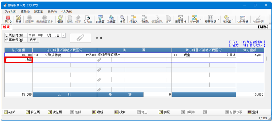
Task: Click F6 検索 function key button
Action: click(x=120, y=112)
